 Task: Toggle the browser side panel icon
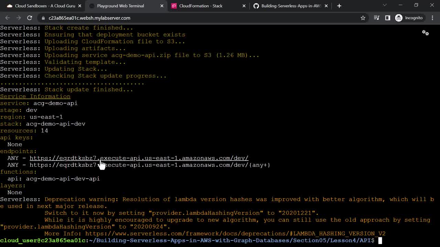pos(388,18)
